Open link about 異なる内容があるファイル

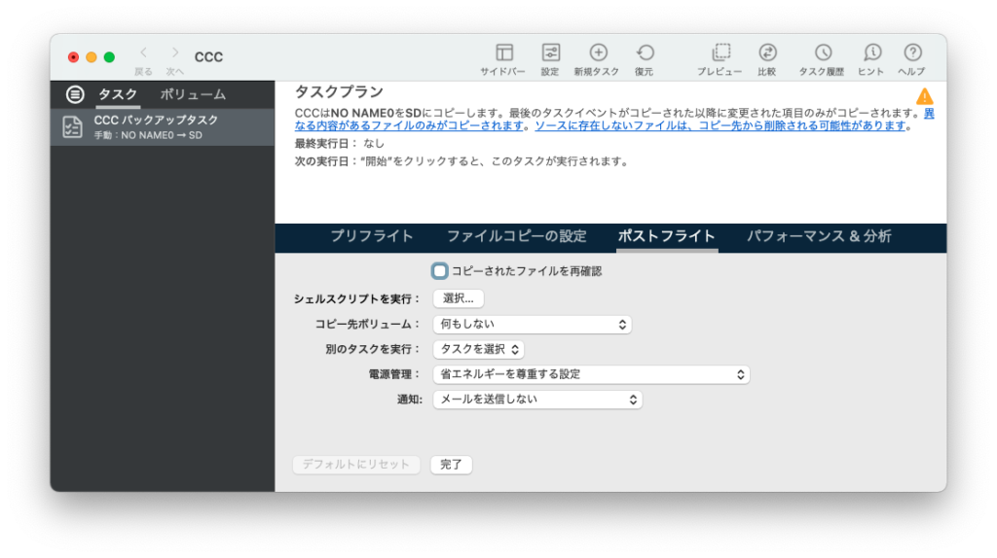click(x=409, y=125)
